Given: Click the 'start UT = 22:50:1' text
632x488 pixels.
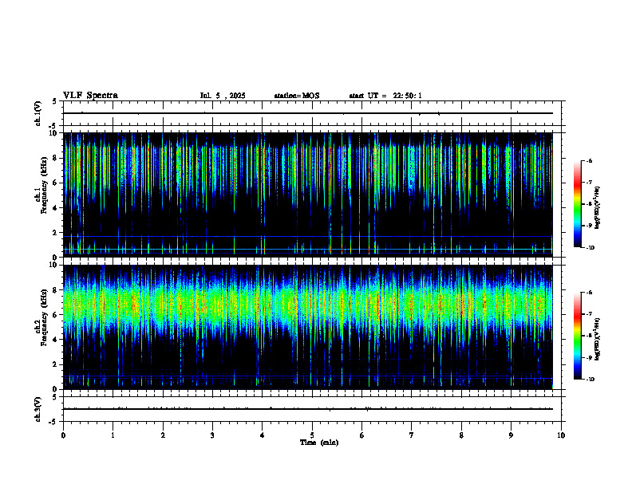Looking at the screenshot, I should tap(385, 96).
